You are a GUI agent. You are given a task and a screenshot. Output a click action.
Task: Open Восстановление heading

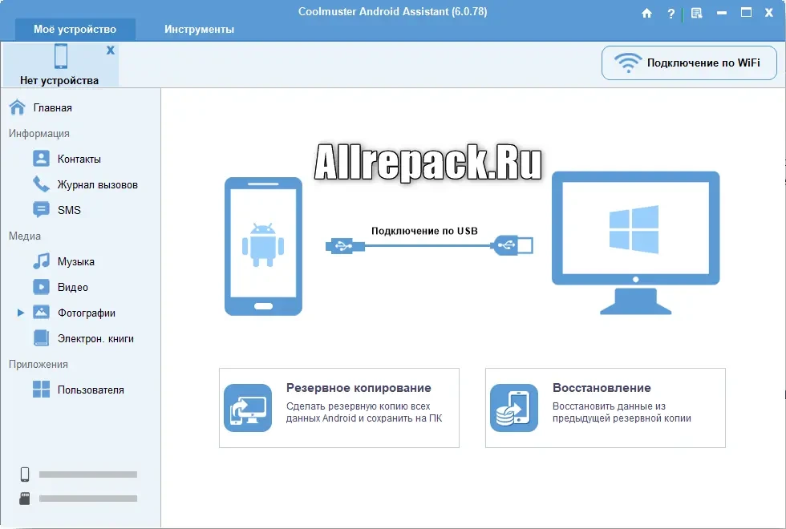(602, 388)
